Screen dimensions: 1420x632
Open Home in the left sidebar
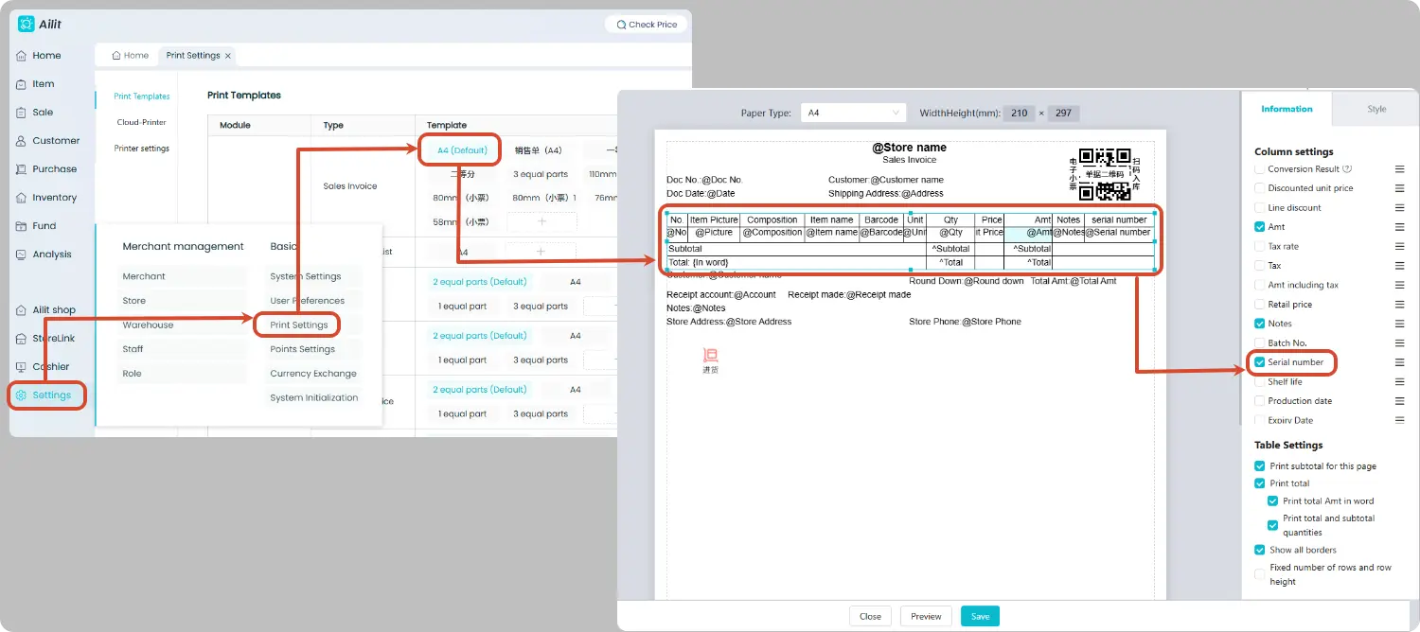[x=39, y=56]
